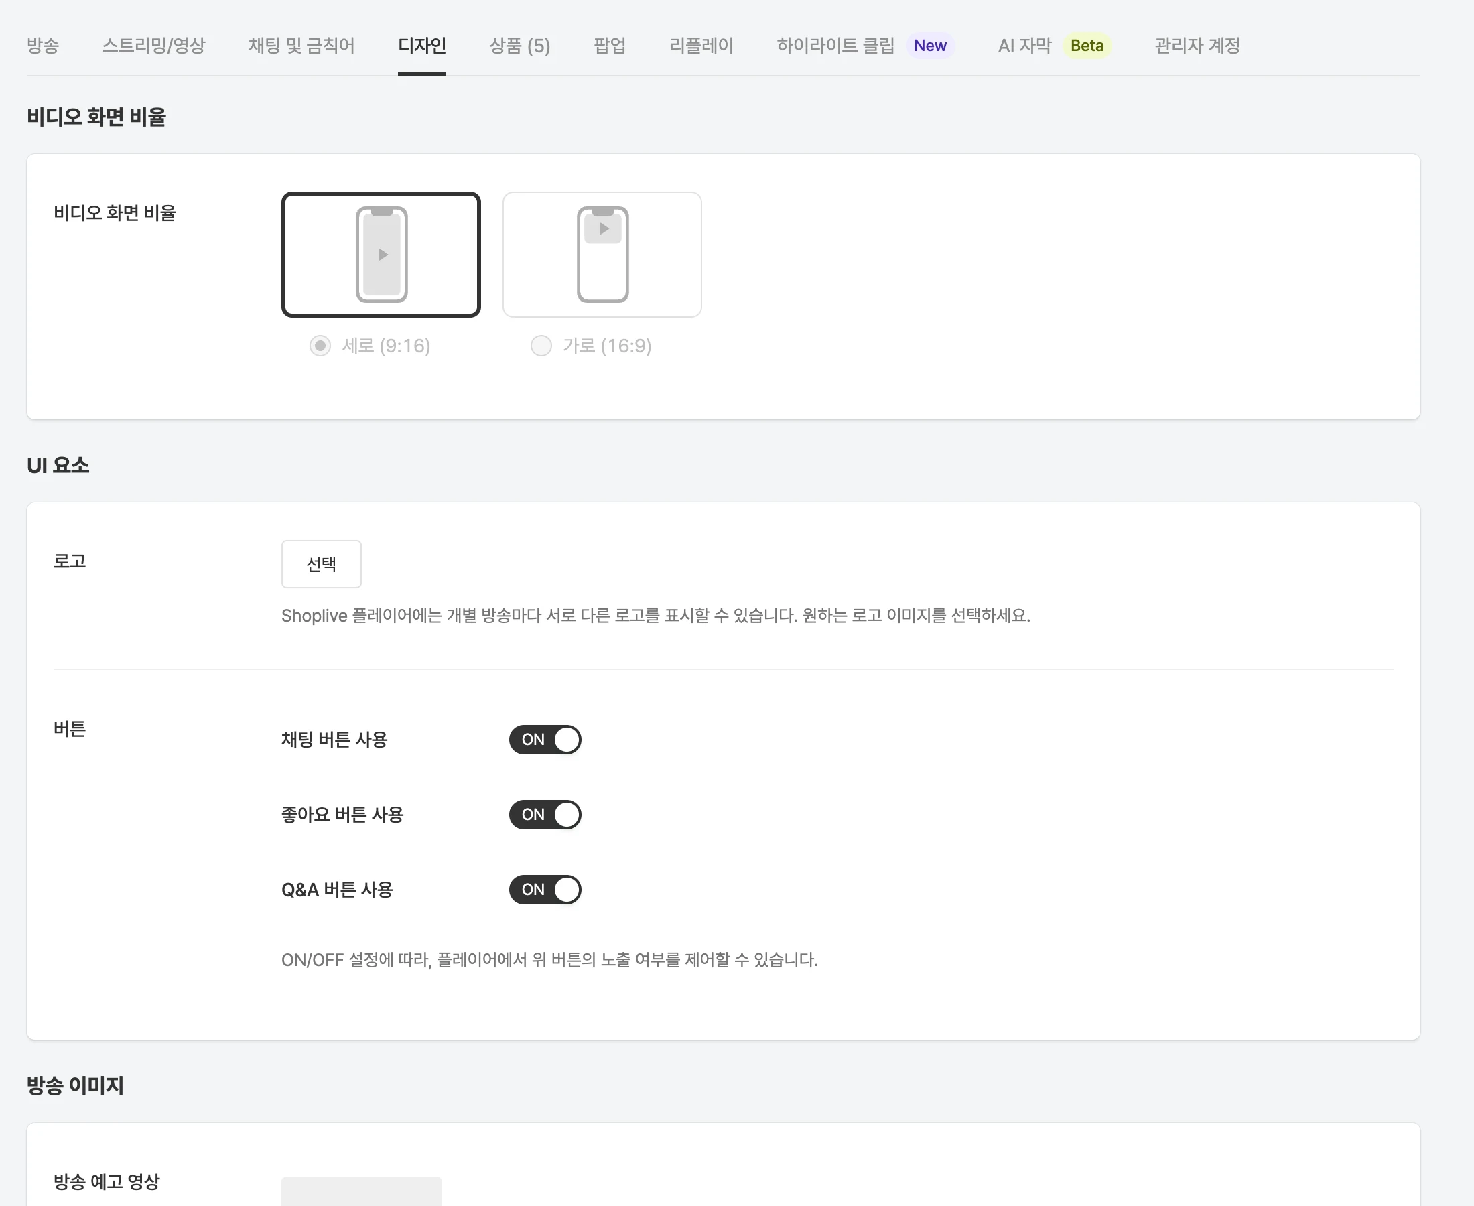Click the 버튼 field label

pos(70,729)
